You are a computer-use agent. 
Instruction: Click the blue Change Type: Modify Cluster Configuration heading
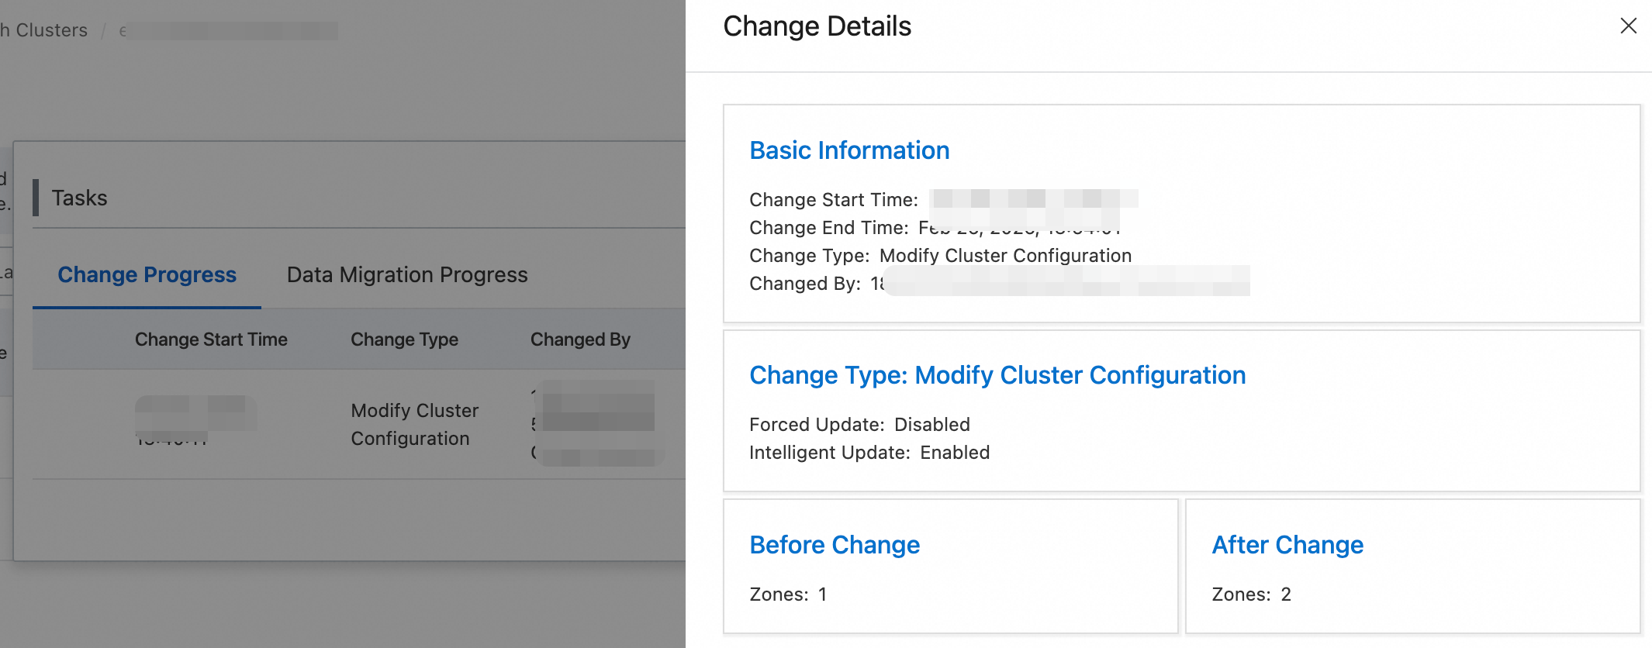(x=997, y=375)
